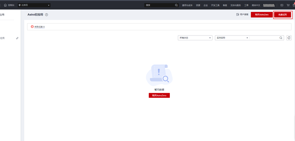The width and height of the screenshot is (295, 141).
Task: Click the red failed-task warning icon
Action: (32, 27)
